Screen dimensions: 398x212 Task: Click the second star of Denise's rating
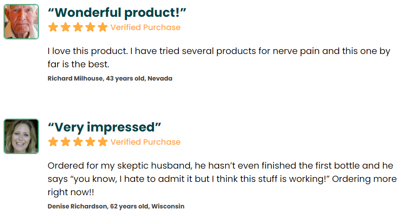click(66, 142)
